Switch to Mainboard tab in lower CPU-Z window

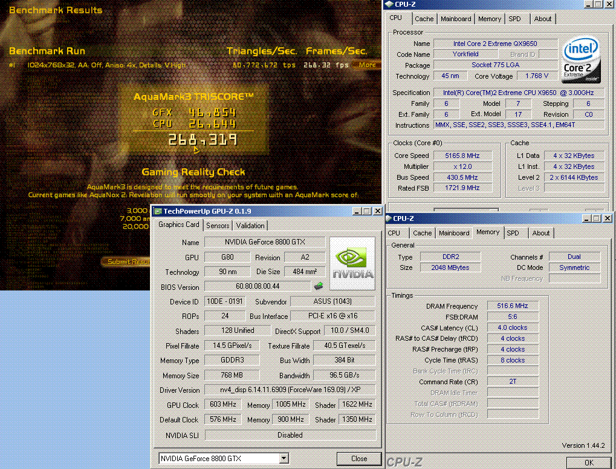(454, 233)
